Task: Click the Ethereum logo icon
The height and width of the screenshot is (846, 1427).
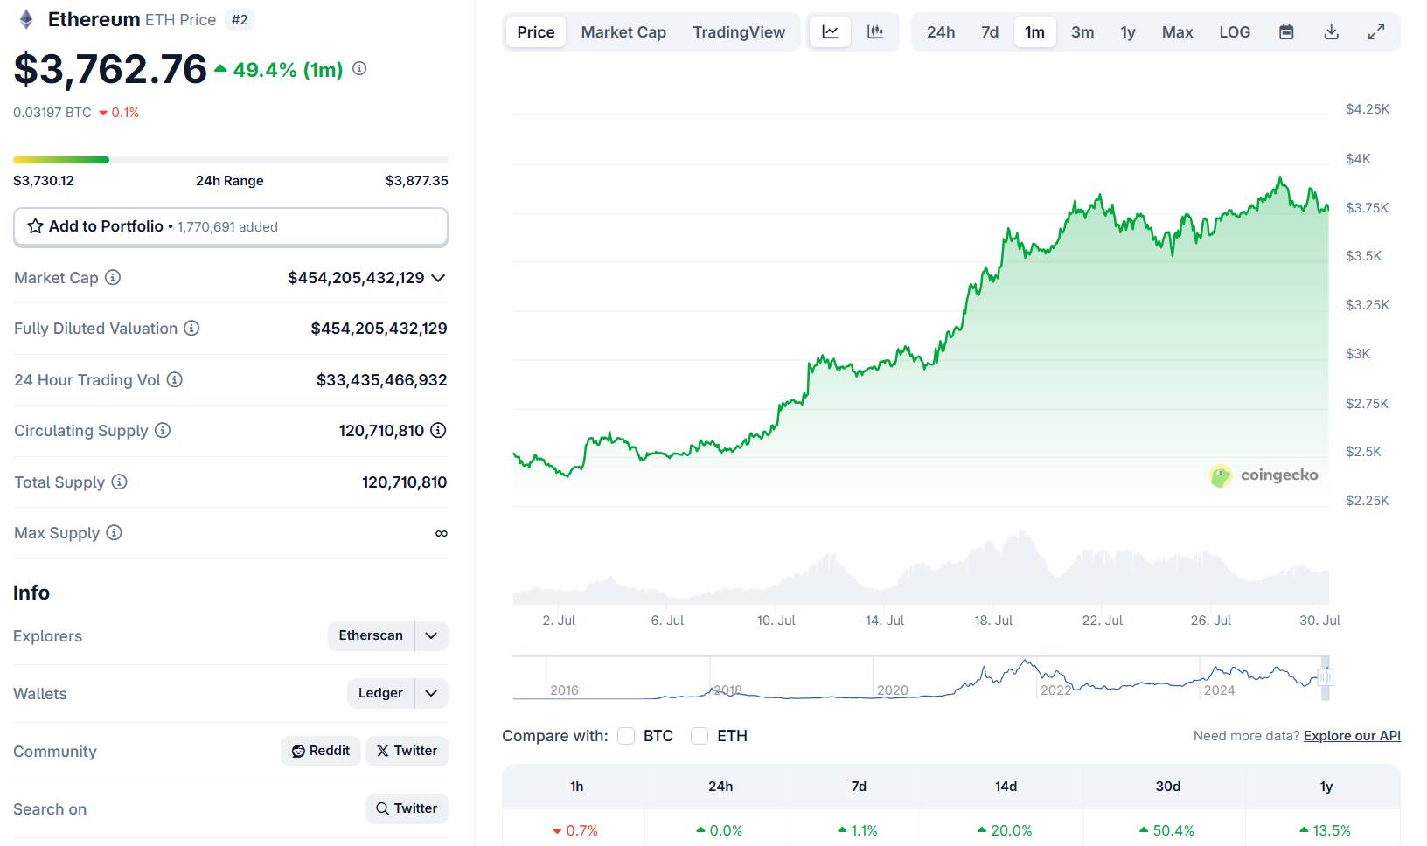Action: [26, 19]
